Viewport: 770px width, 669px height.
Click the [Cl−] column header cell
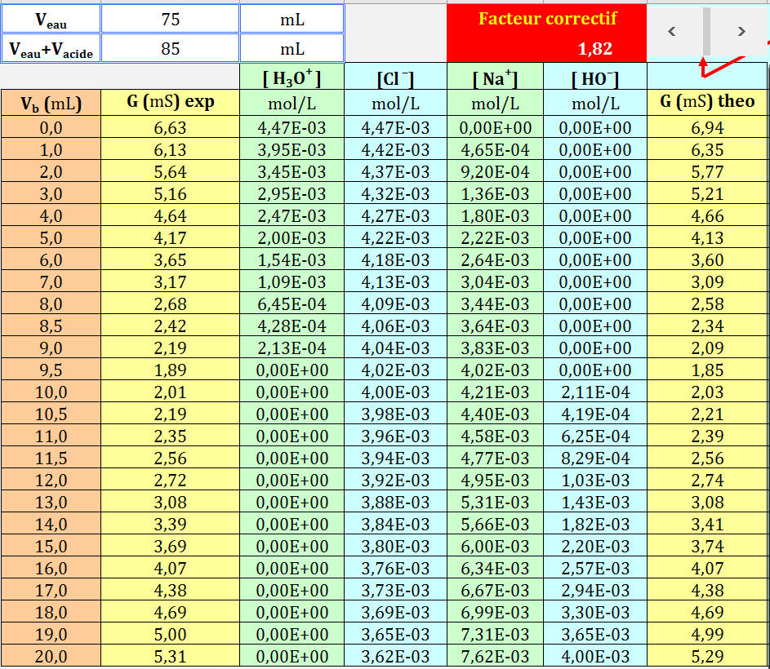click(x=395, y=79)
